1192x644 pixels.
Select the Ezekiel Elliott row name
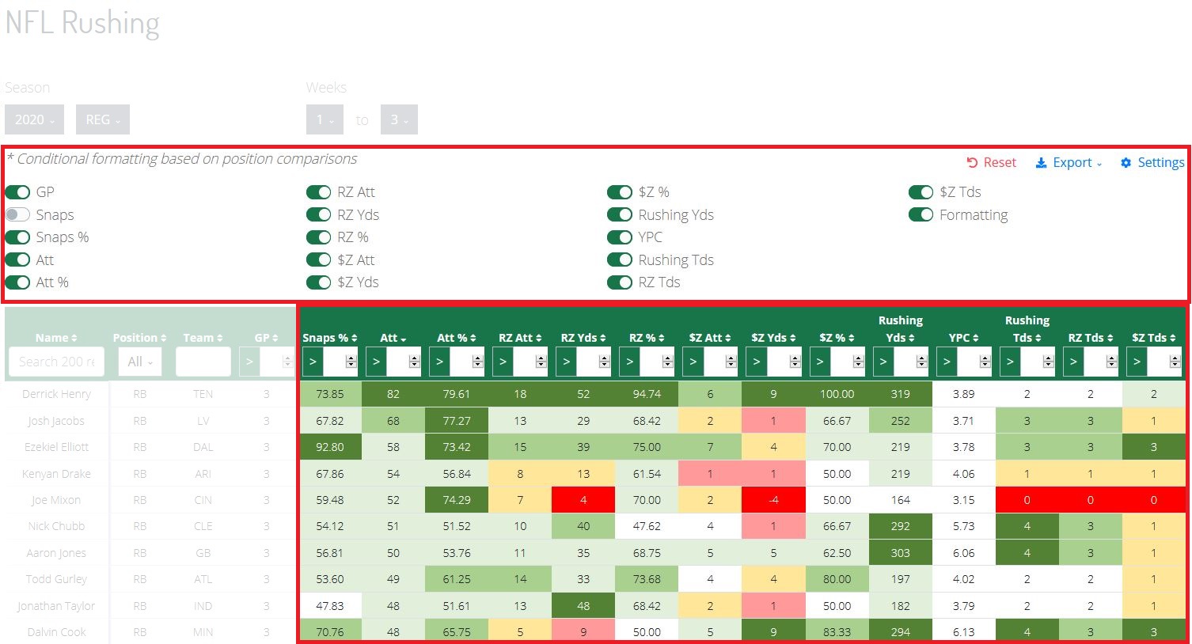(56, 447)
